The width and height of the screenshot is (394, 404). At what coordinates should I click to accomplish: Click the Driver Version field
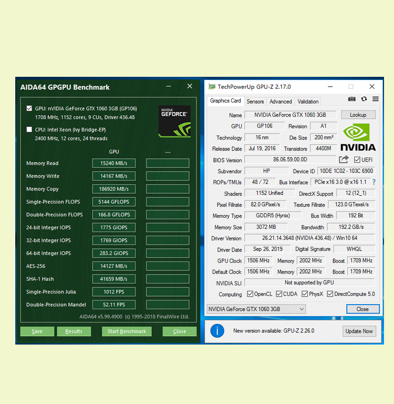309,238
